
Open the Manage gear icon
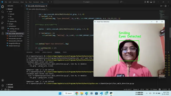pyautogui.click(x=3, y=86)
